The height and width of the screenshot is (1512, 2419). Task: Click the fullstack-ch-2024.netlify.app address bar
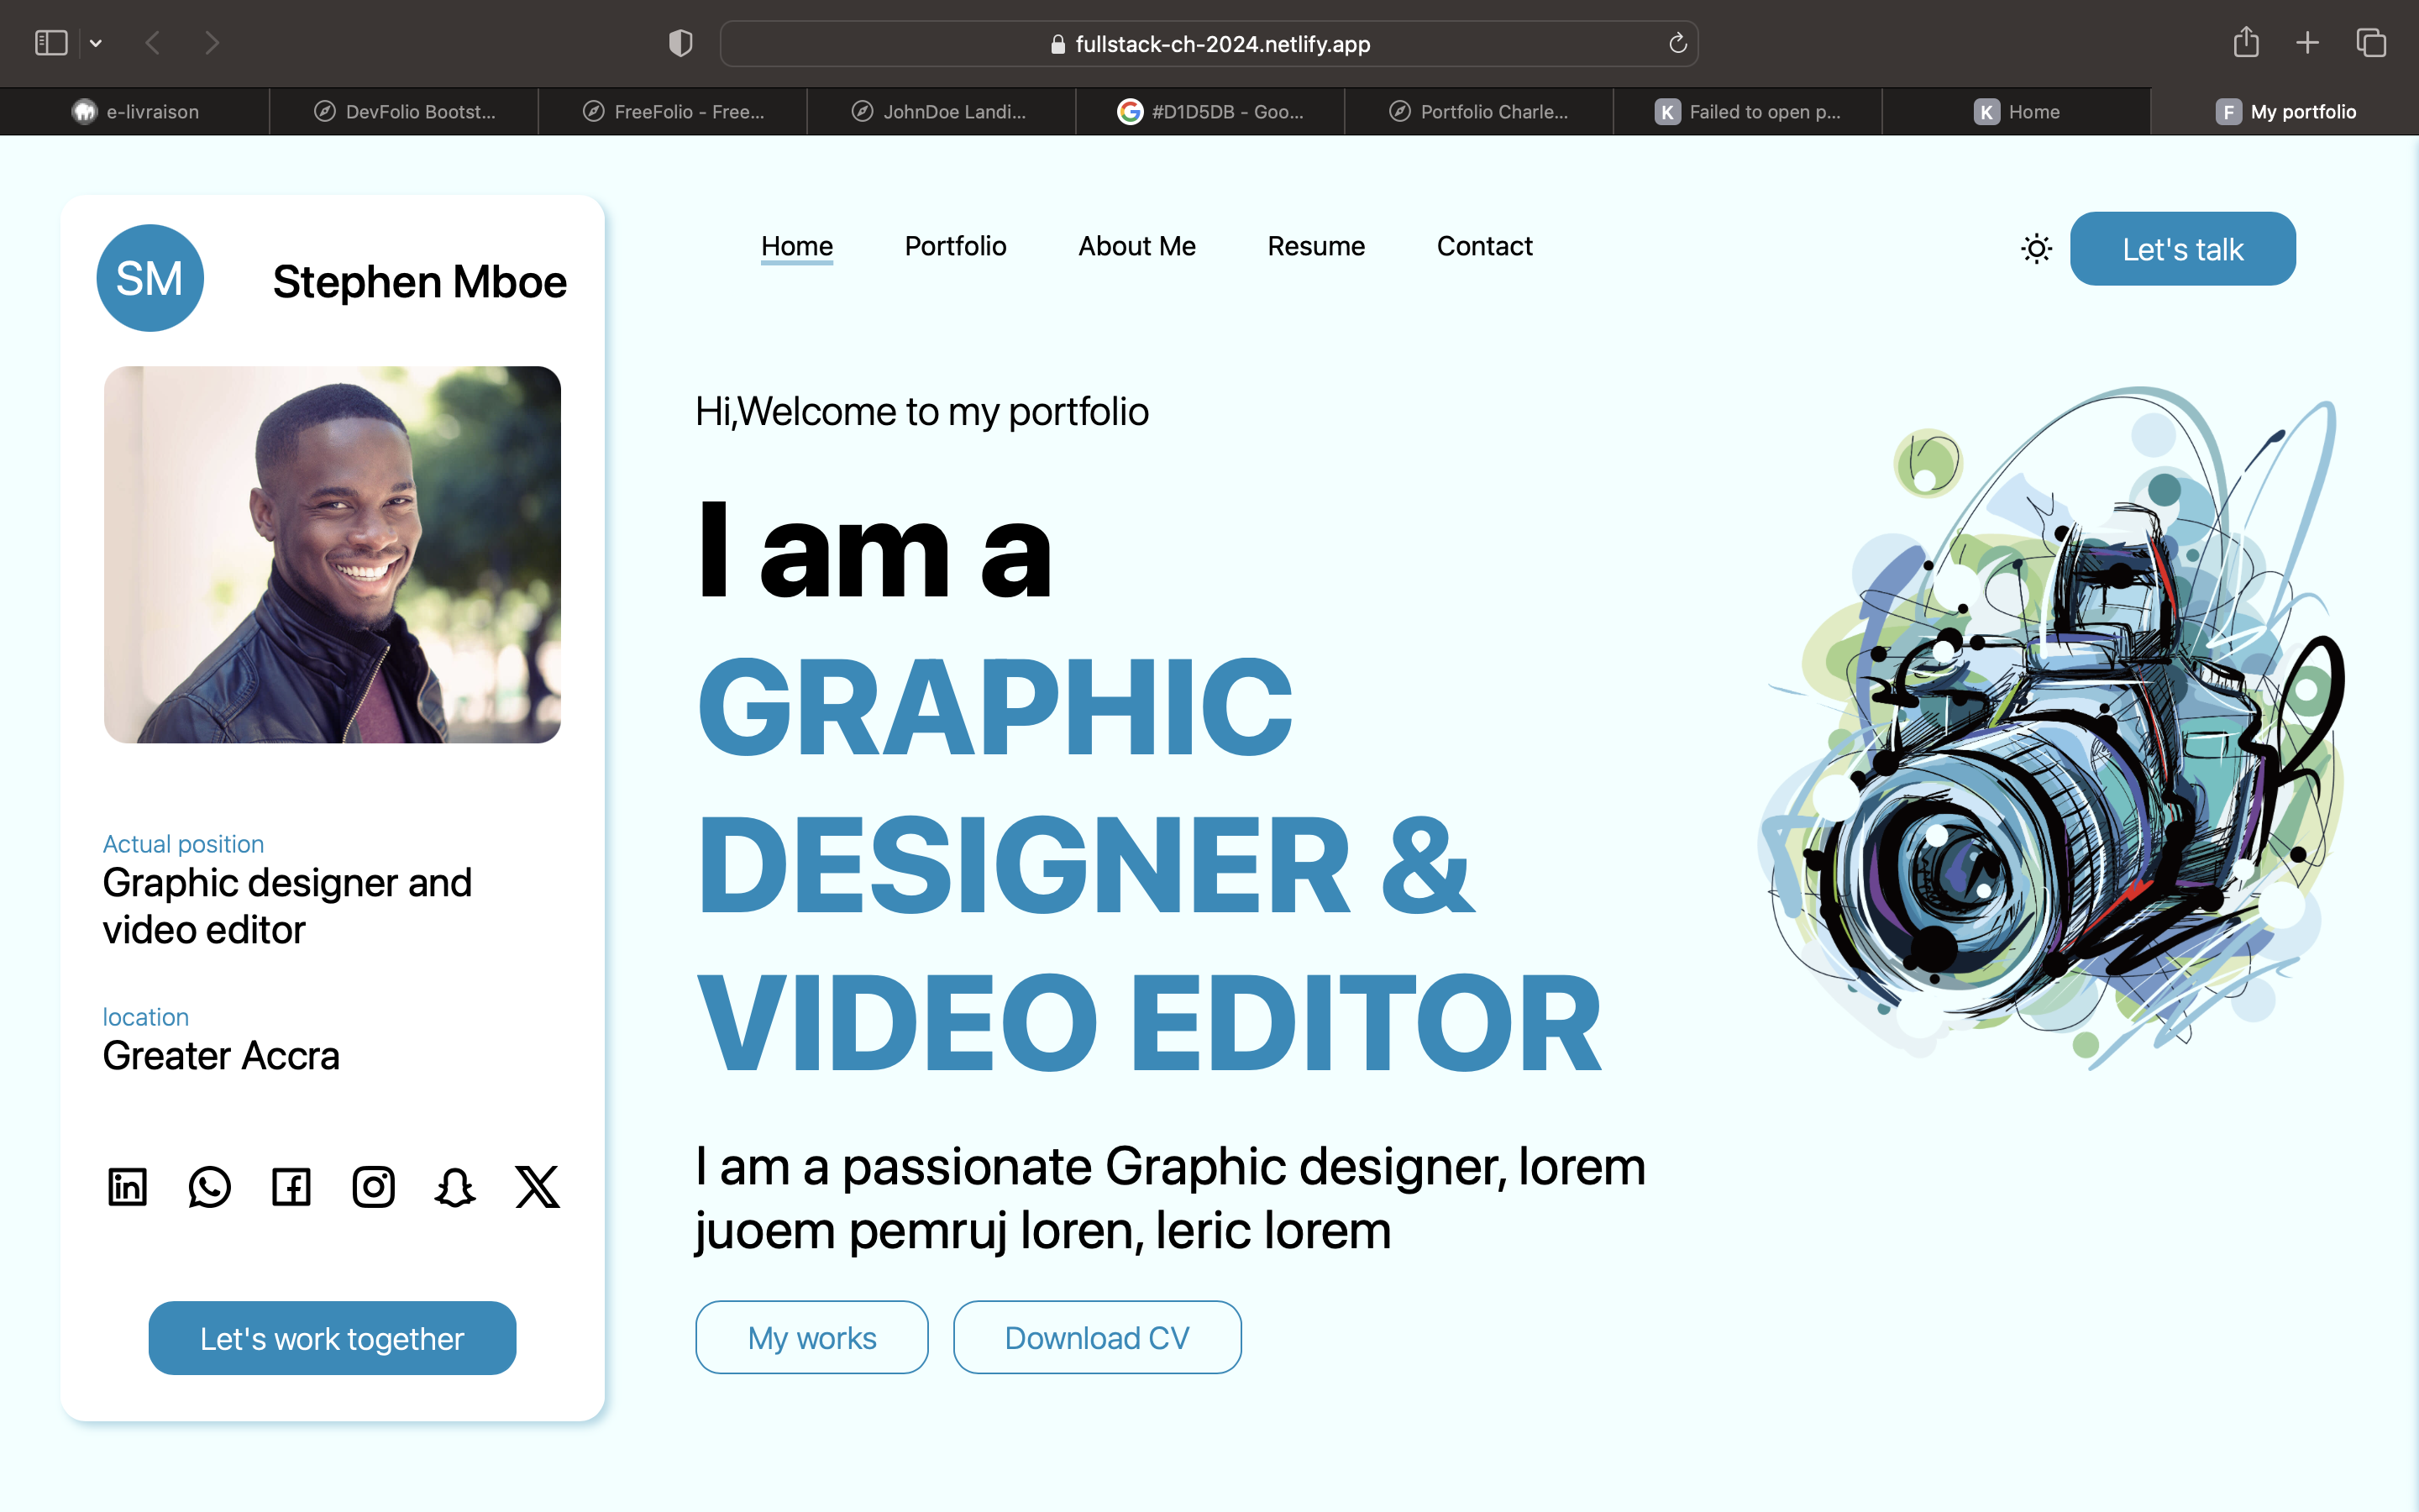pos(1209,44)
